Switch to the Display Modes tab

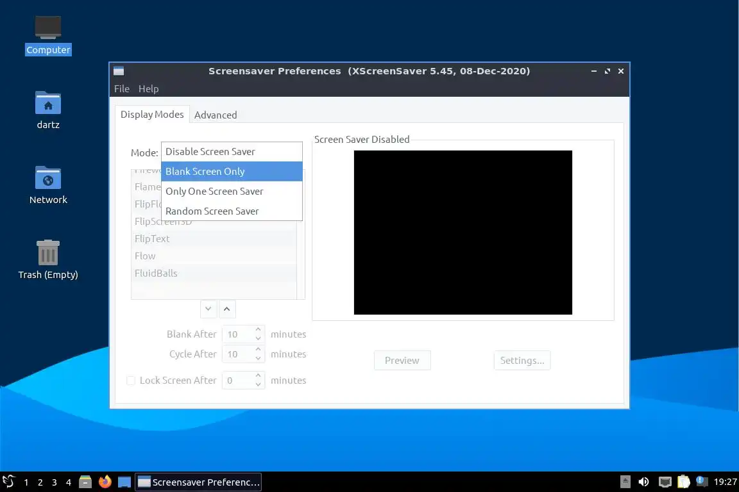[x=152, y=115]
